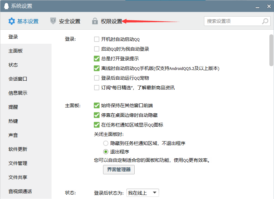The width and height of the screenshot is (274, 199).
Task: Go to 热键 section in sidebar
Action: tap(26, 121)
